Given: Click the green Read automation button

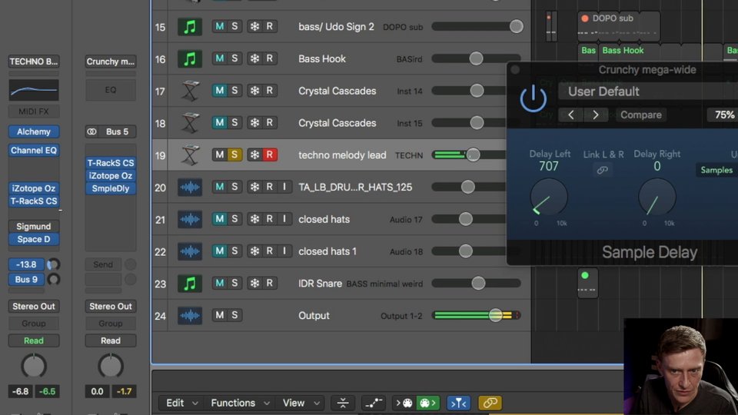Looking at the screenshot, I should point(34,340).
